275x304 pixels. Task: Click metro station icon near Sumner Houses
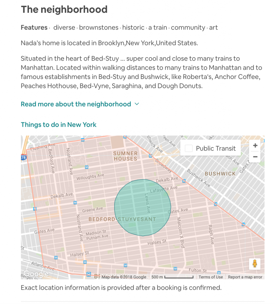[151, 156]
